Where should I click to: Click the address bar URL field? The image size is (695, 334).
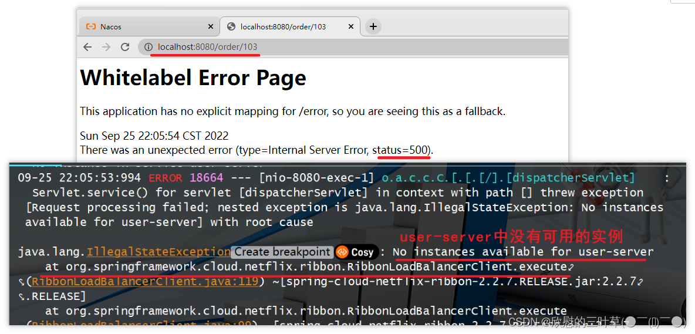tap(353, 47)
